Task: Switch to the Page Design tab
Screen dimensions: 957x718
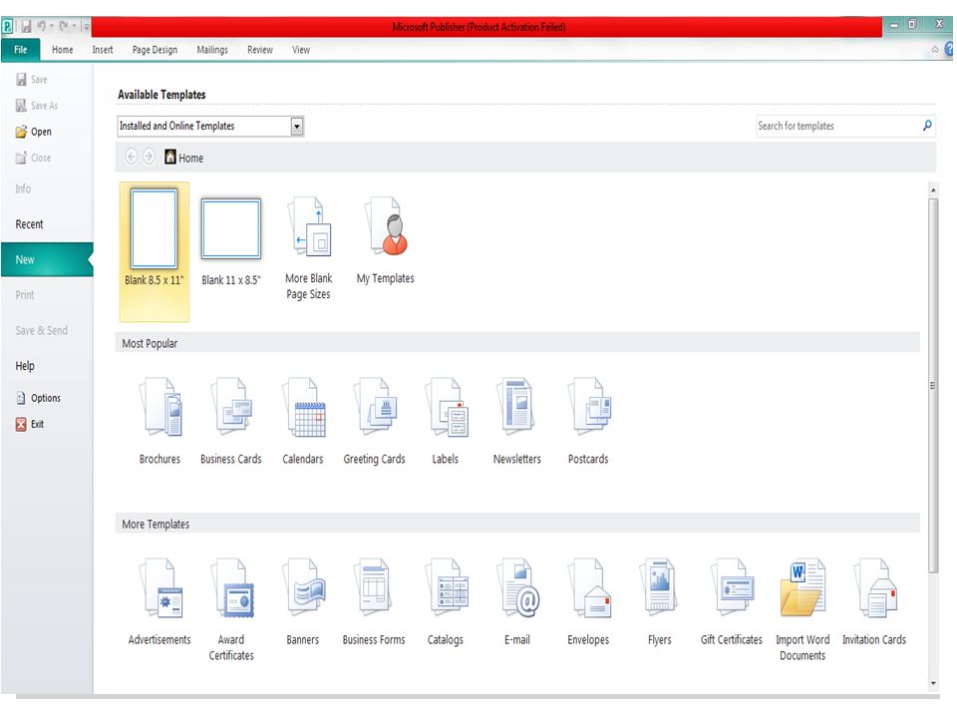Action: coord(156,50)
